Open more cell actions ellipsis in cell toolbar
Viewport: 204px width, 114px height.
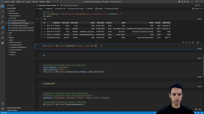point(195,42)
